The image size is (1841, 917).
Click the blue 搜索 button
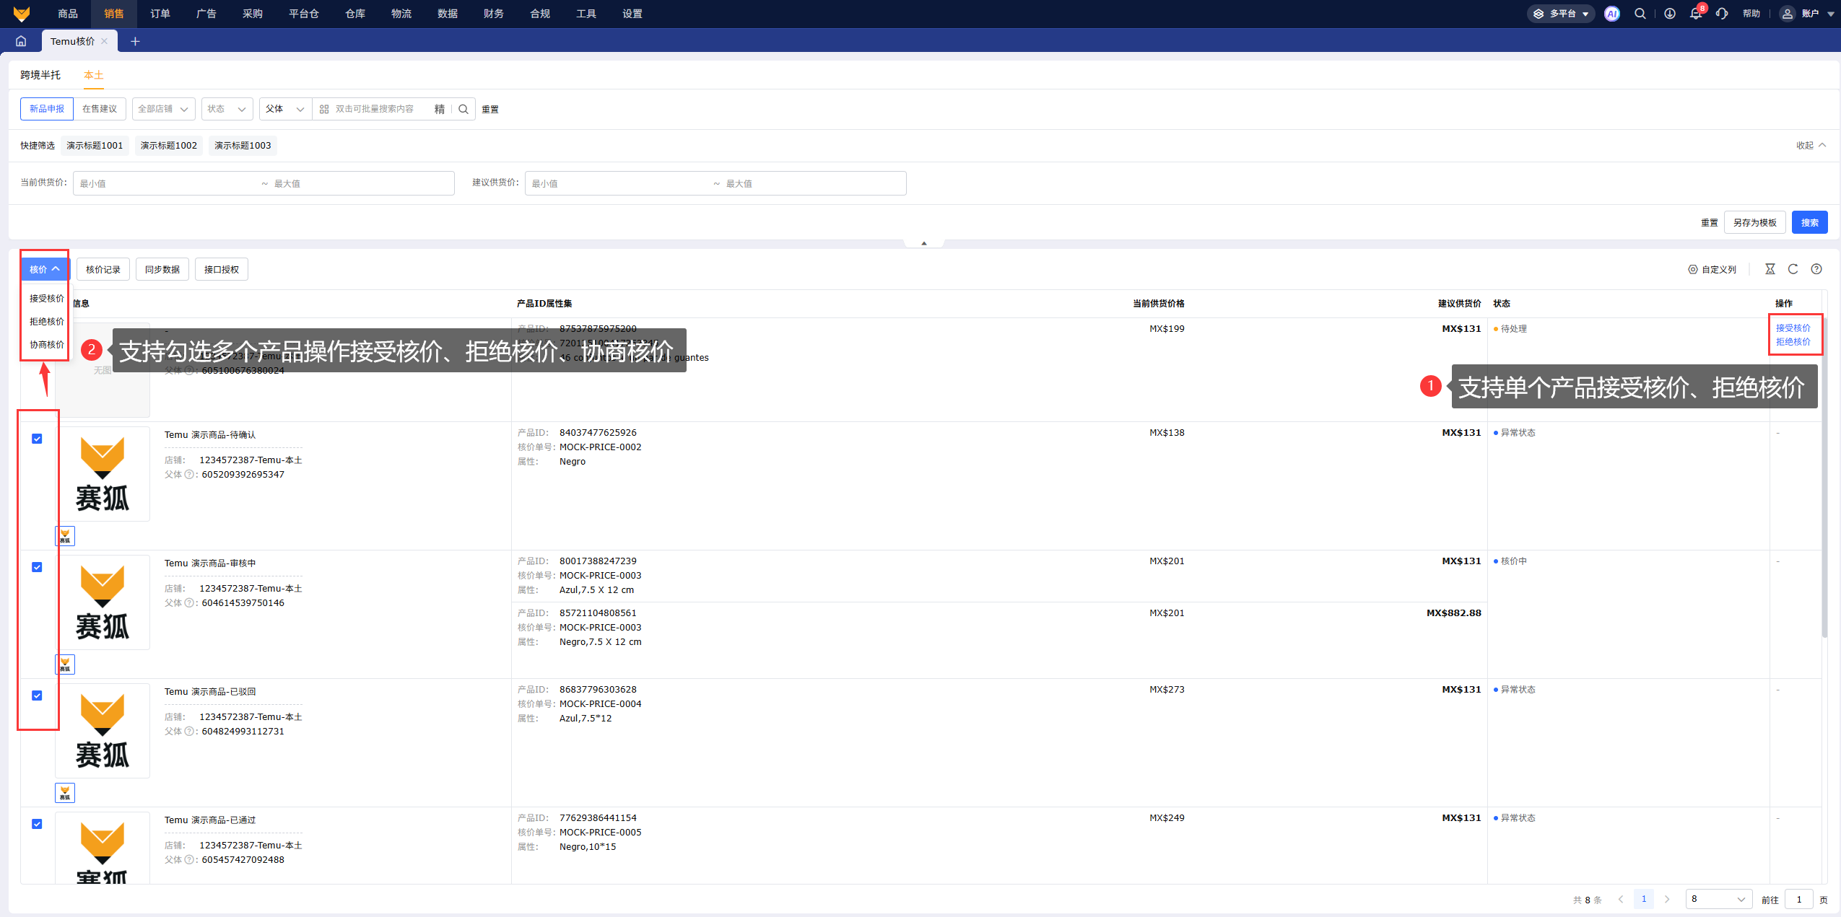point(1809,222)
